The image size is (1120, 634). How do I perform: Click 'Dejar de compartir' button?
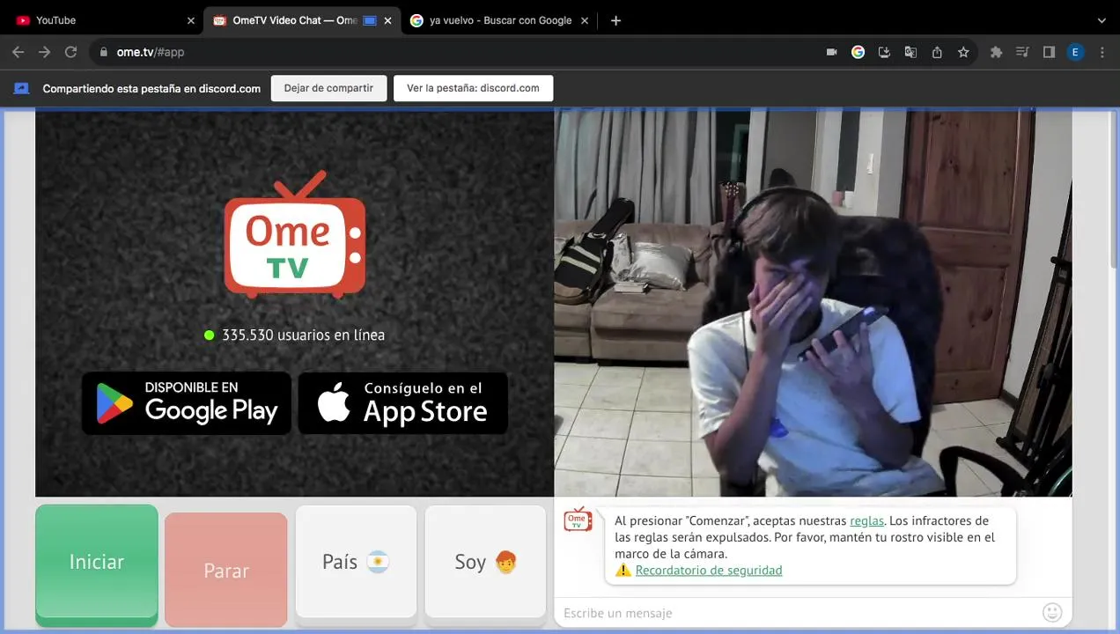[328, 88]
